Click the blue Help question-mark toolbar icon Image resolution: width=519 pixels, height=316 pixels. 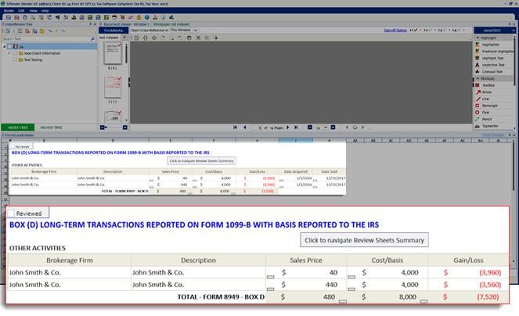(146, 17)
